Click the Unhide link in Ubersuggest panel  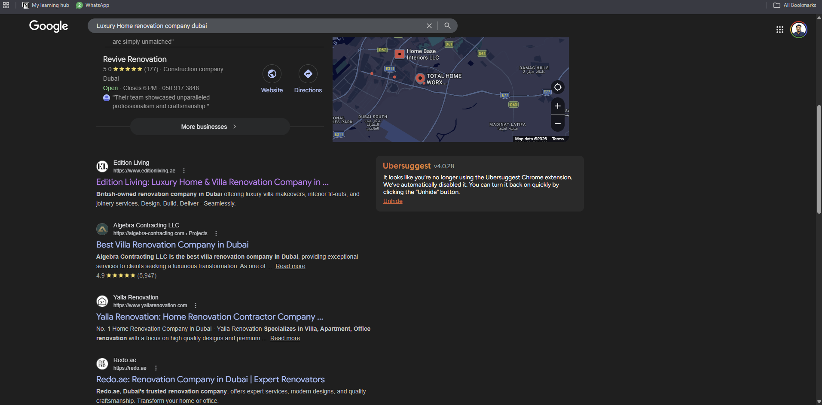coord(393,201)
